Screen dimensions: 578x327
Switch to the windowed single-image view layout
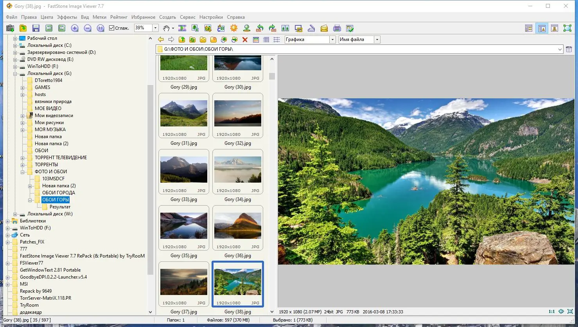pos(555,28)
